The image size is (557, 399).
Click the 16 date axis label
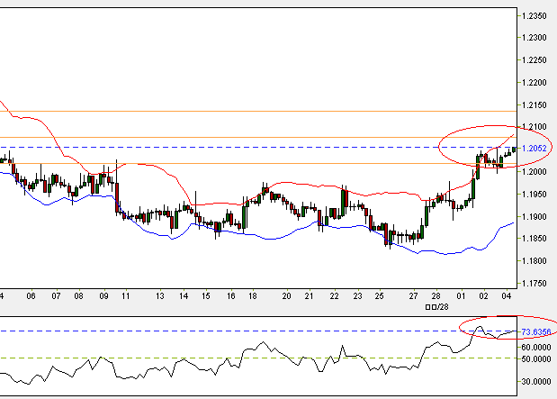(x=231, y=295)
